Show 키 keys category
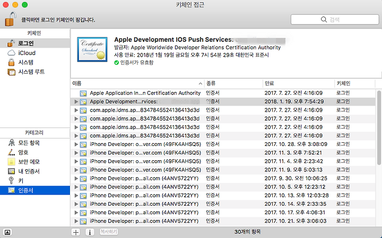The width and height of the screenshot is (382, 238). point(35,181)
